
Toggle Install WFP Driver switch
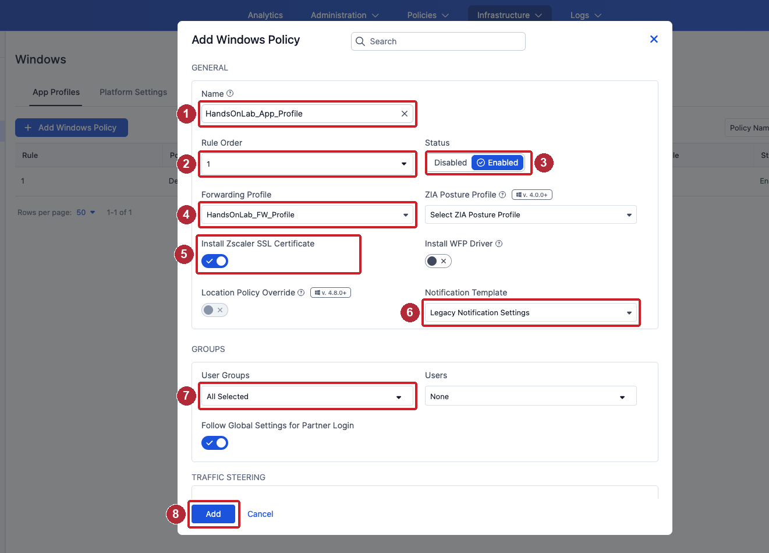(x=438, y=261)
